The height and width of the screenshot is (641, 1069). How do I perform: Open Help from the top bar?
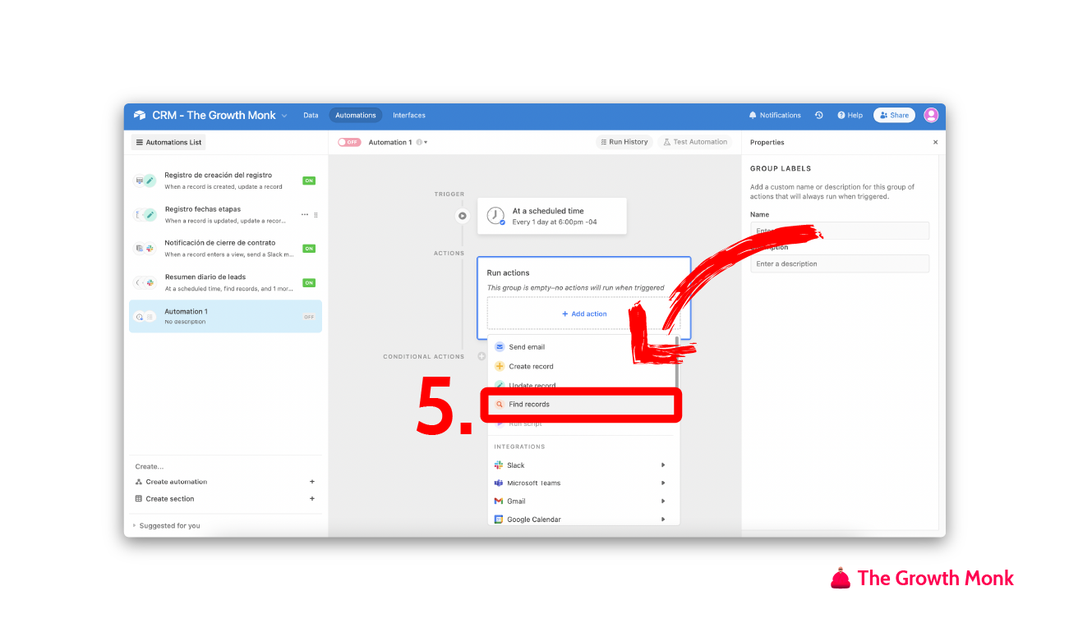[850, 115]
